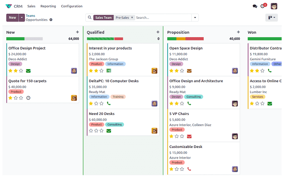The height and width of the screenshot is (177, 283).
Task: Open the kanban view switcher dropdown
Action: (x=272, y=17)
